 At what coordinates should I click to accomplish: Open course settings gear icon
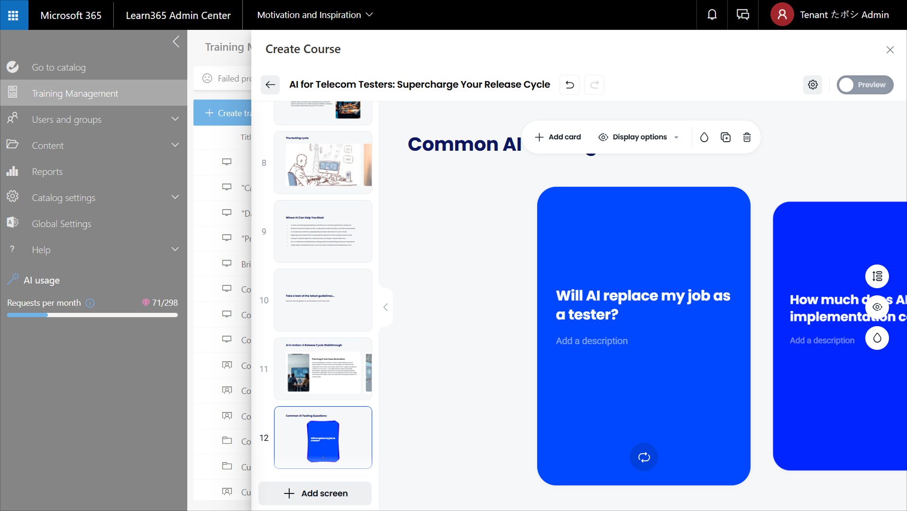click(813, 85)
